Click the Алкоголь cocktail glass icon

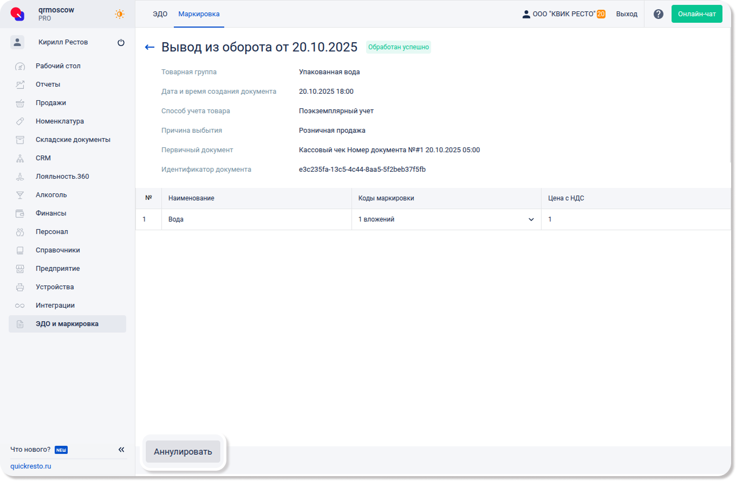20,195
